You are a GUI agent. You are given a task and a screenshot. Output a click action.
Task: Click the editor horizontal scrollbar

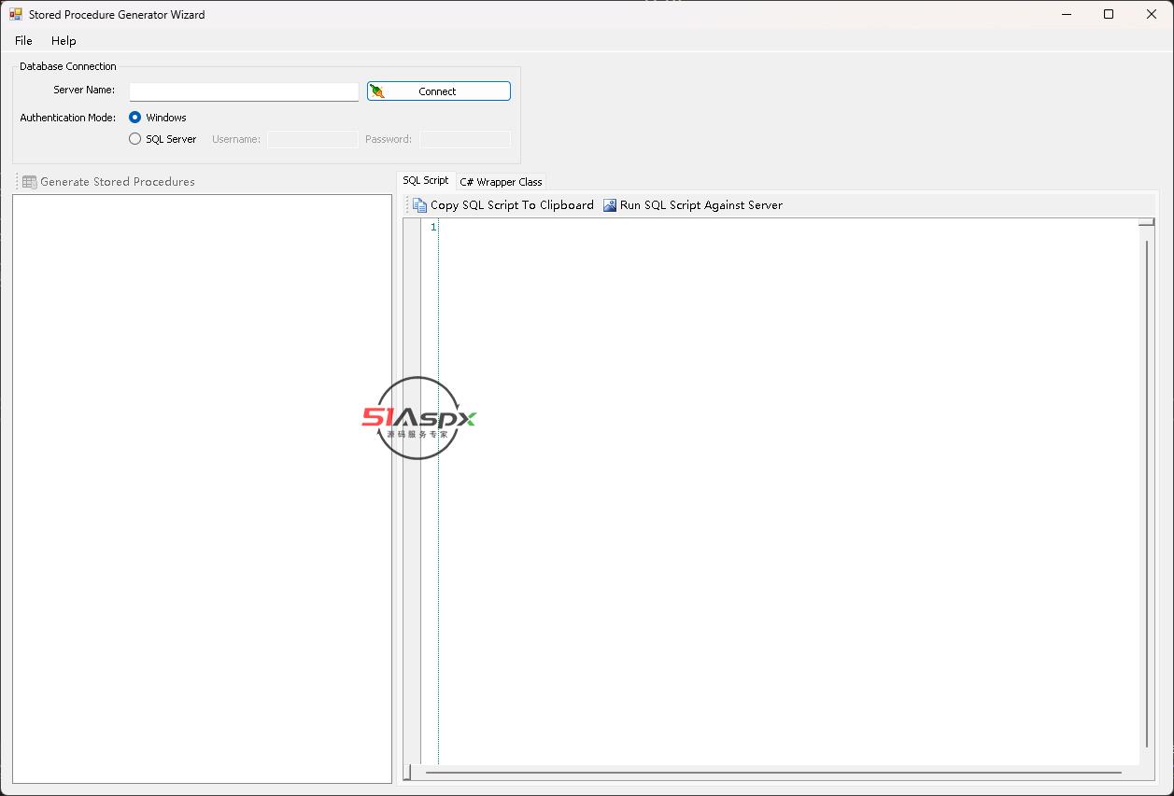772,773
